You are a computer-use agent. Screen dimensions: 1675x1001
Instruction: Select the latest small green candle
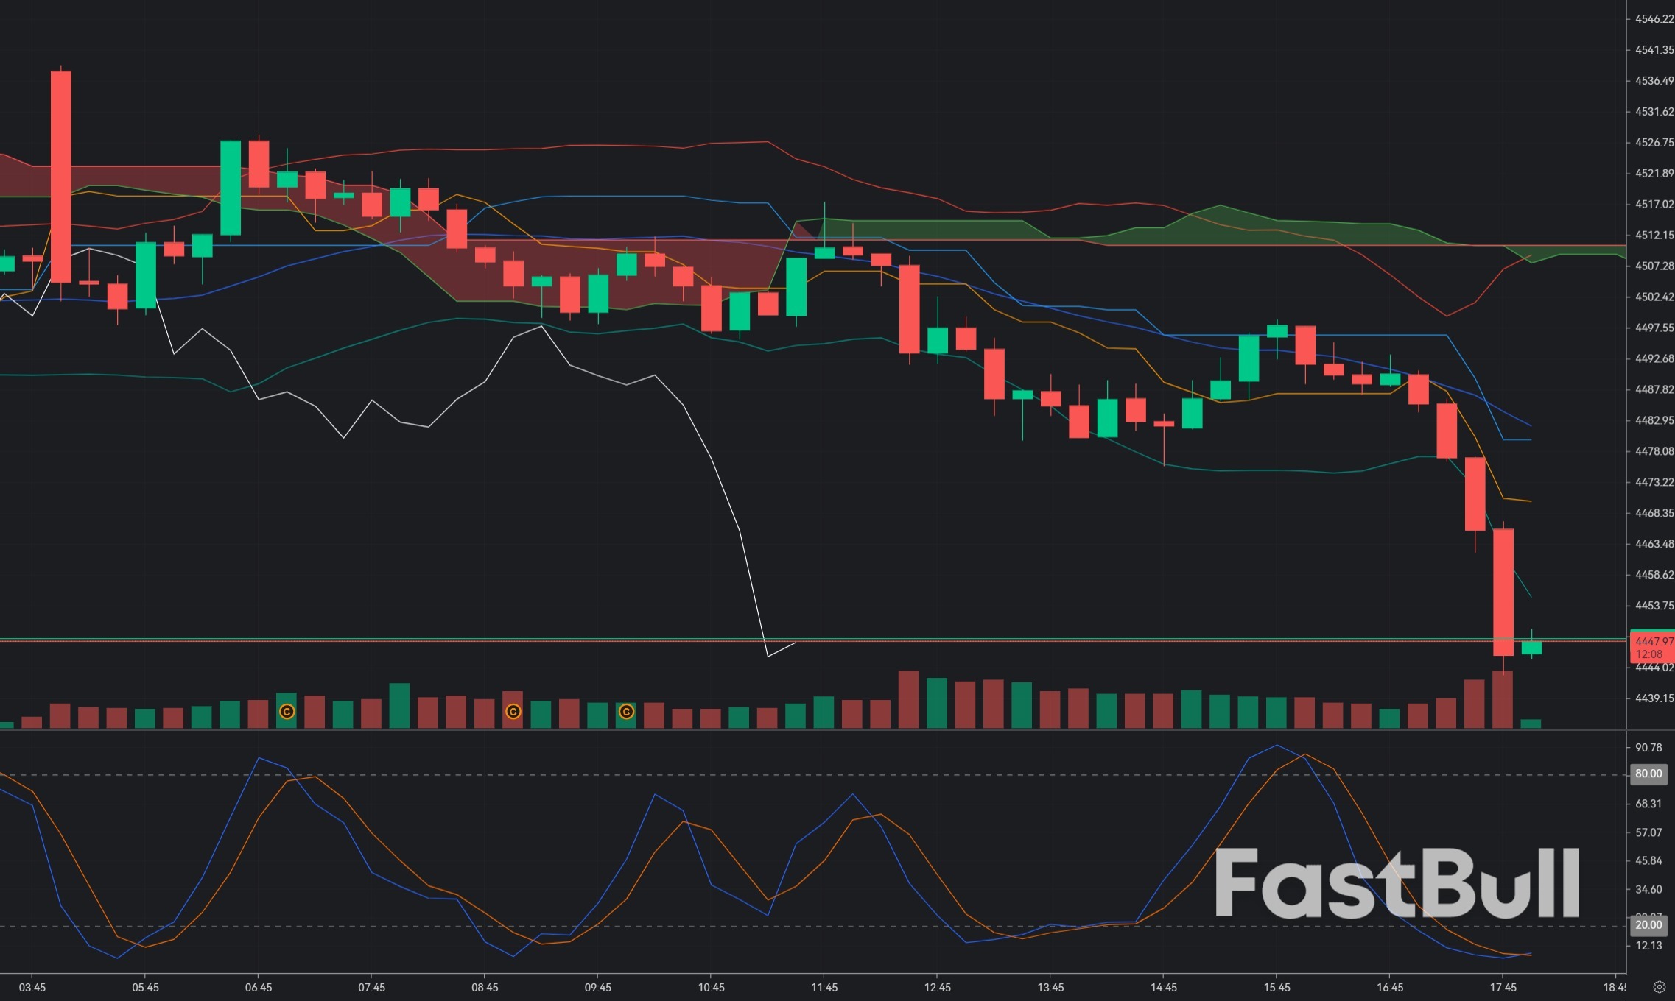pos(1531,648)
